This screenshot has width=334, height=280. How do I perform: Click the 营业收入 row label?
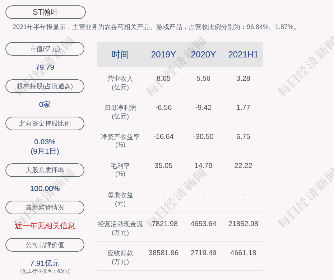[x=120, y=83]
